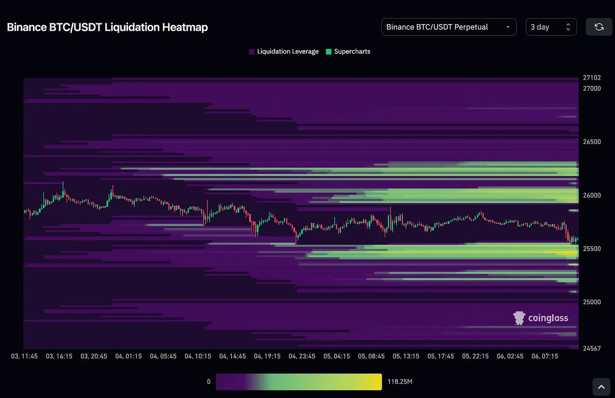
Task: Click the 04, 19:15 time label
Action: [x=268, y=356]
